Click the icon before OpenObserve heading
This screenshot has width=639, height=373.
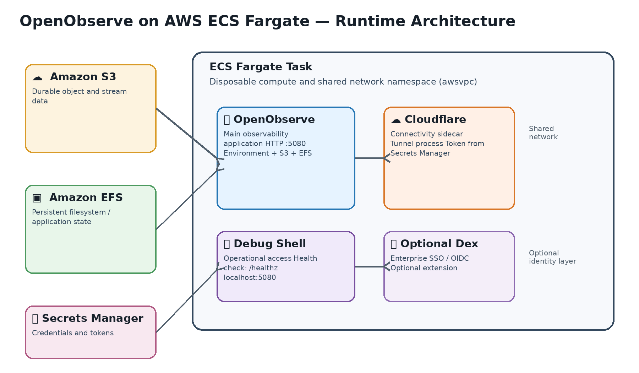click(227, 120)
